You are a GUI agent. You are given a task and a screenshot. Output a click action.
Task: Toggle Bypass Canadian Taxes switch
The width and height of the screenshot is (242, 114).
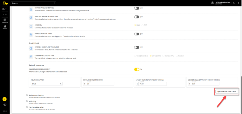click(137, 34)
